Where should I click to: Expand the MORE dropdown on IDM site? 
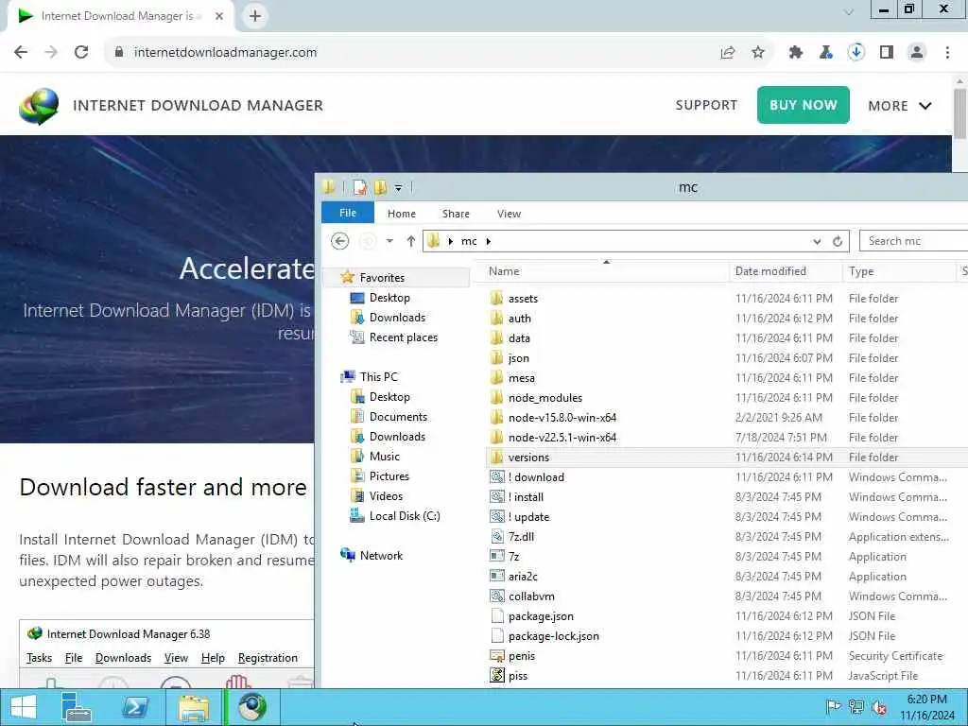pyautogui.click(x=900, y=106)
